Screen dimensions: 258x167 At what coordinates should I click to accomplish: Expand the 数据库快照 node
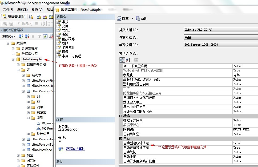pos(13,54)
